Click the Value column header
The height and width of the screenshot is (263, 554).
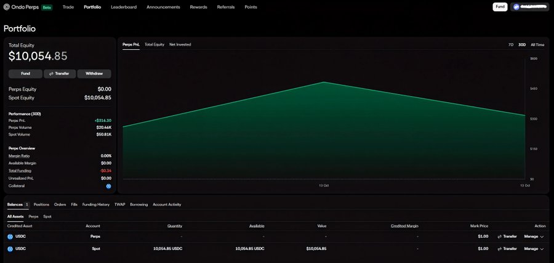coord(322,226)
